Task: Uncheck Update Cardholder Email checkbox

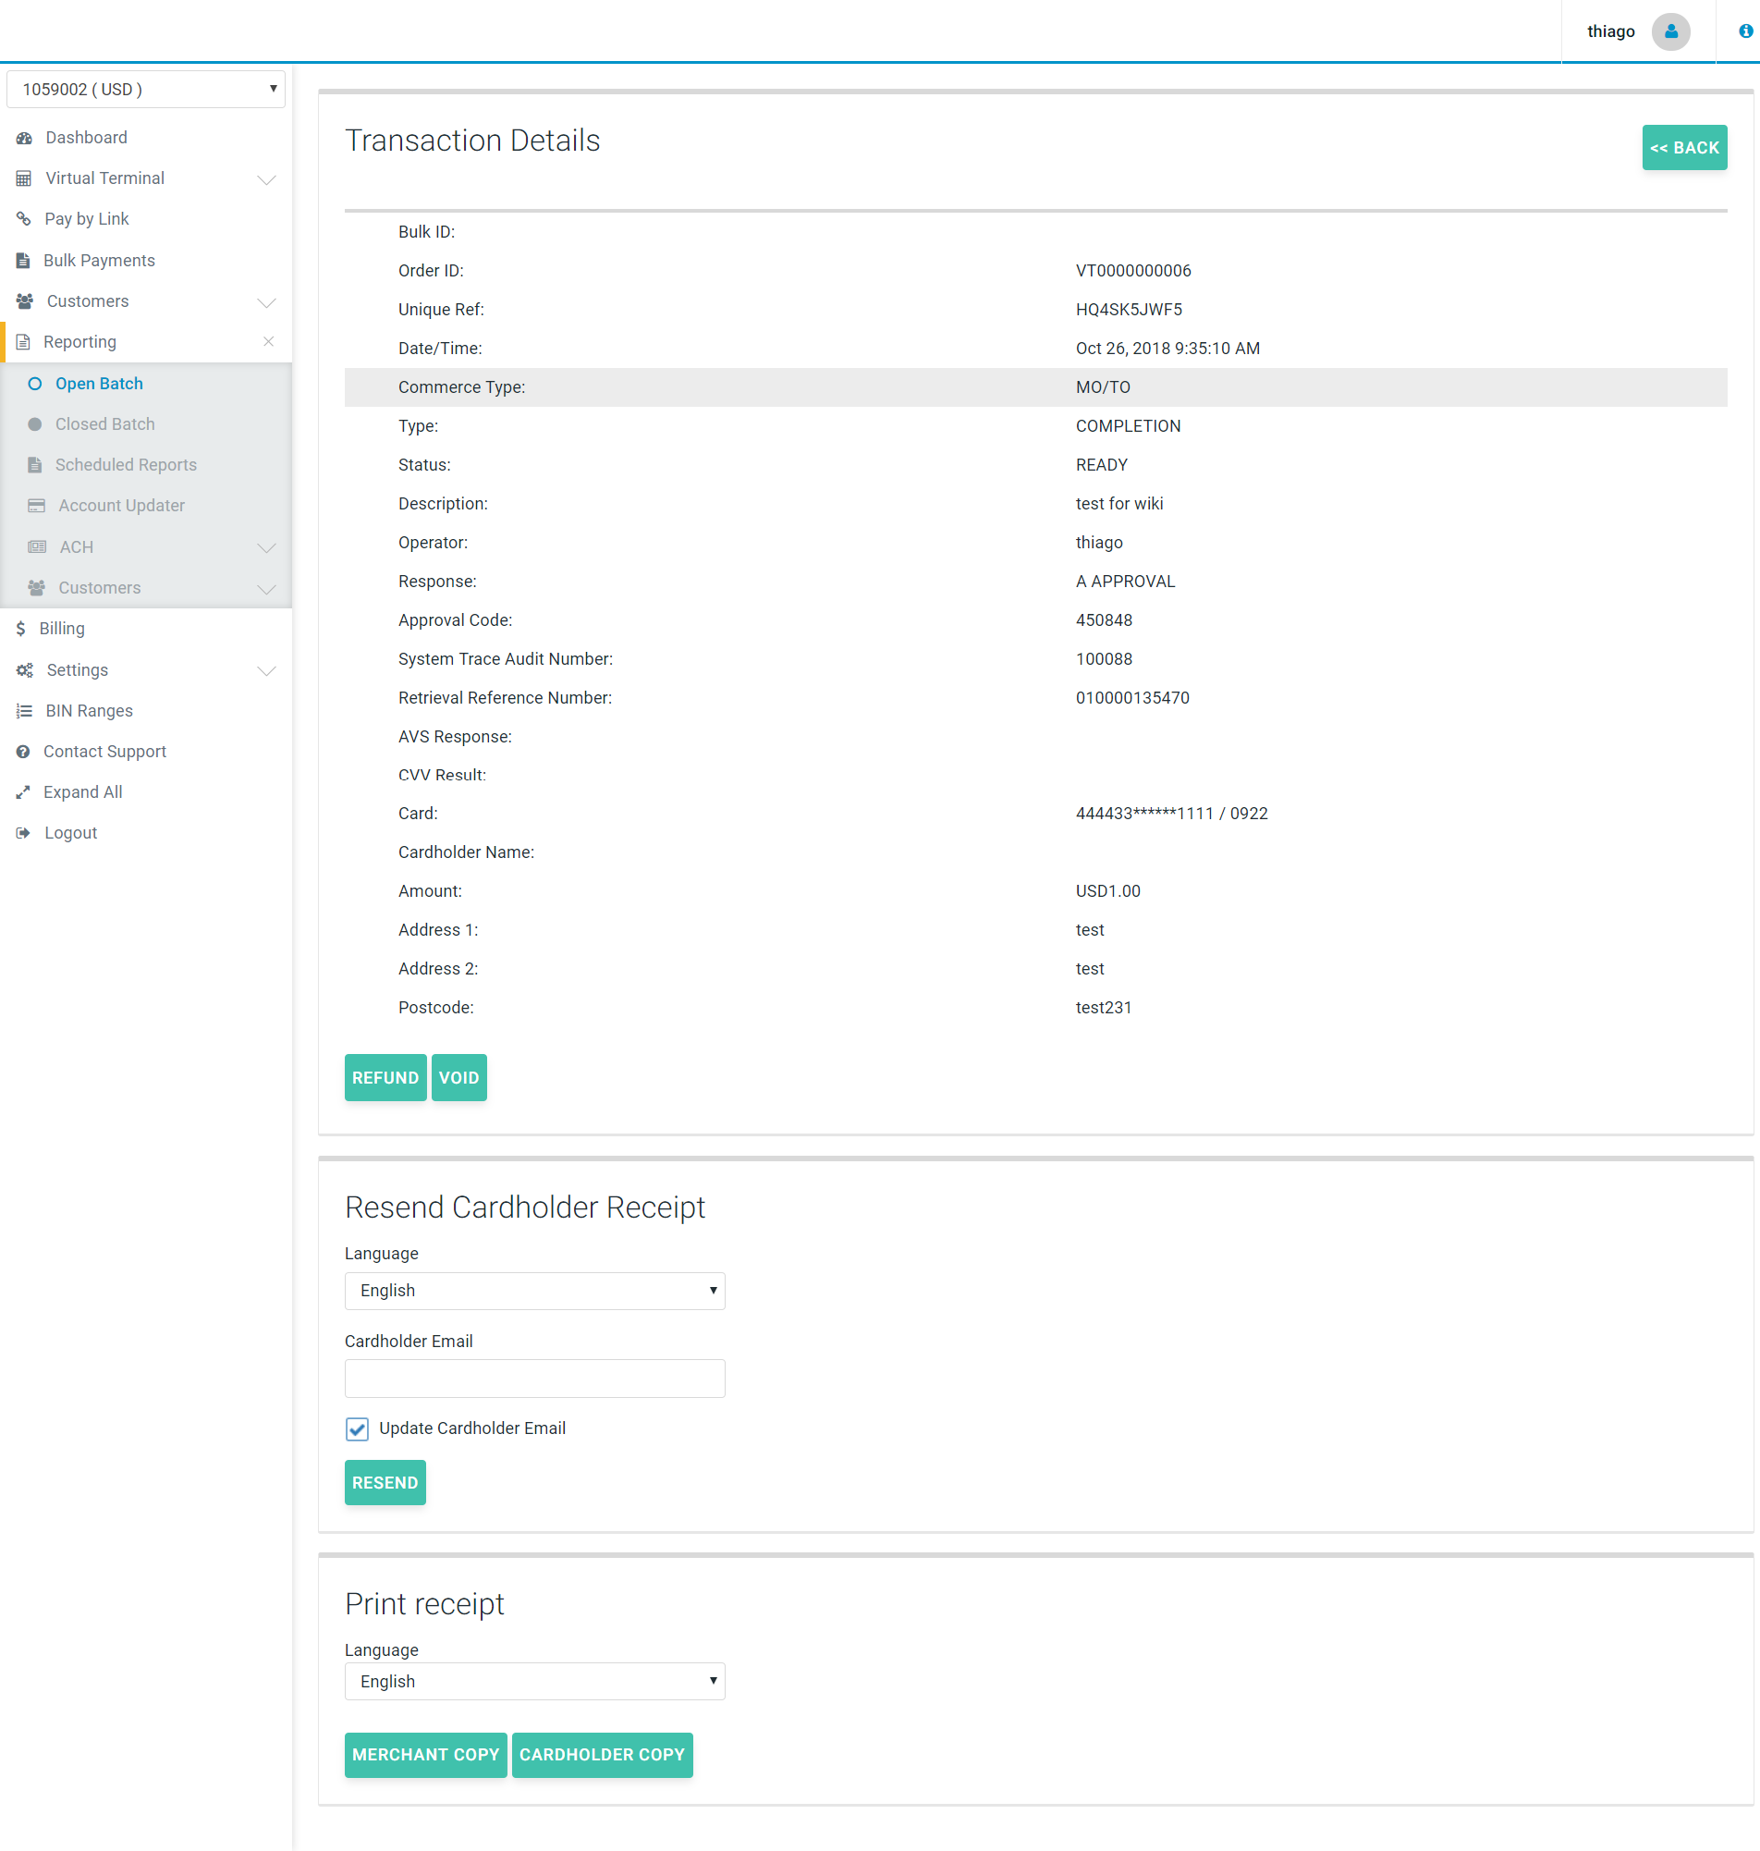Action: [x=357, y=1428]
